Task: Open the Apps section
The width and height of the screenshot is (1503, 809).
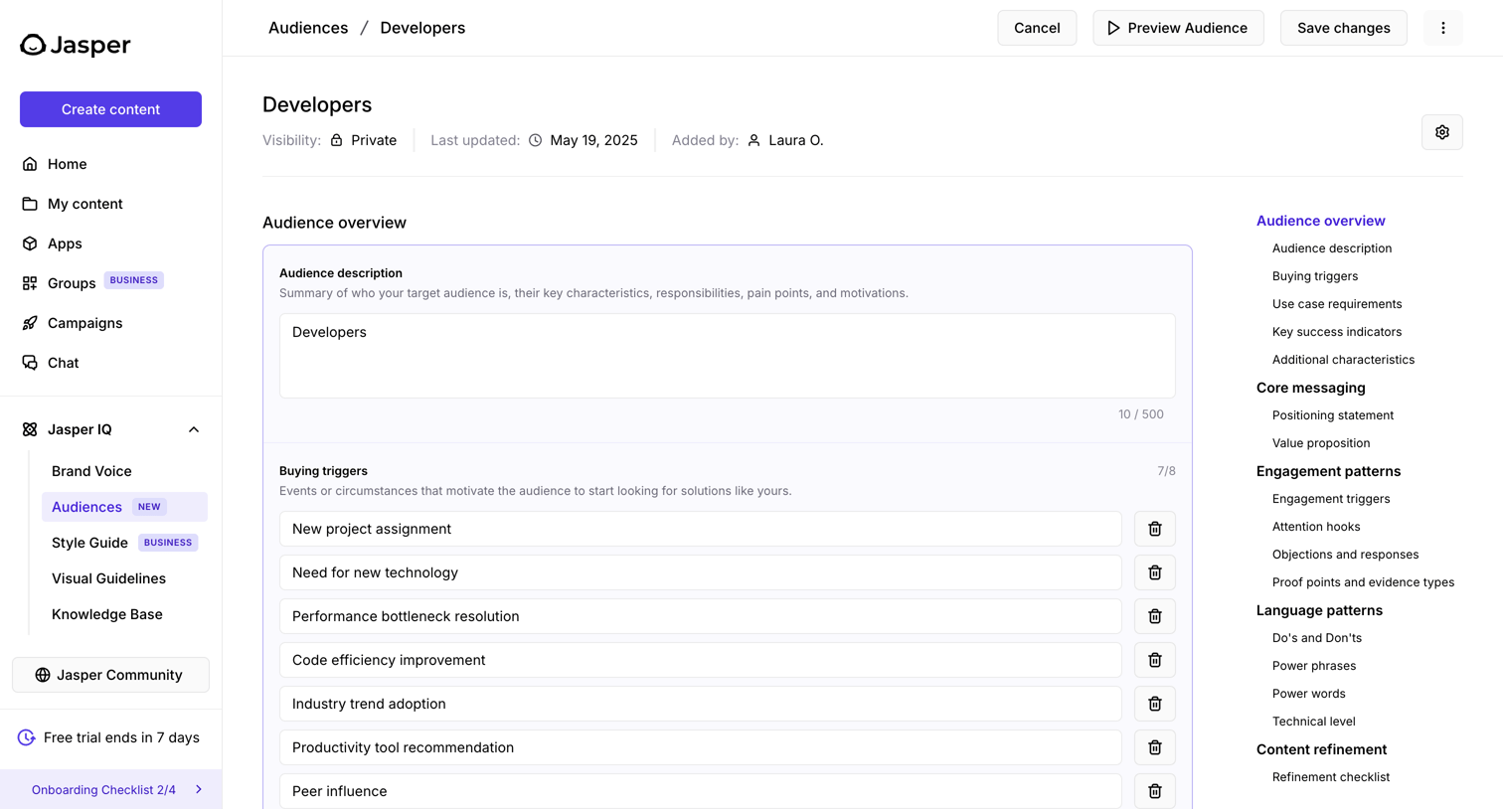Action: click(x=65, y=243)
